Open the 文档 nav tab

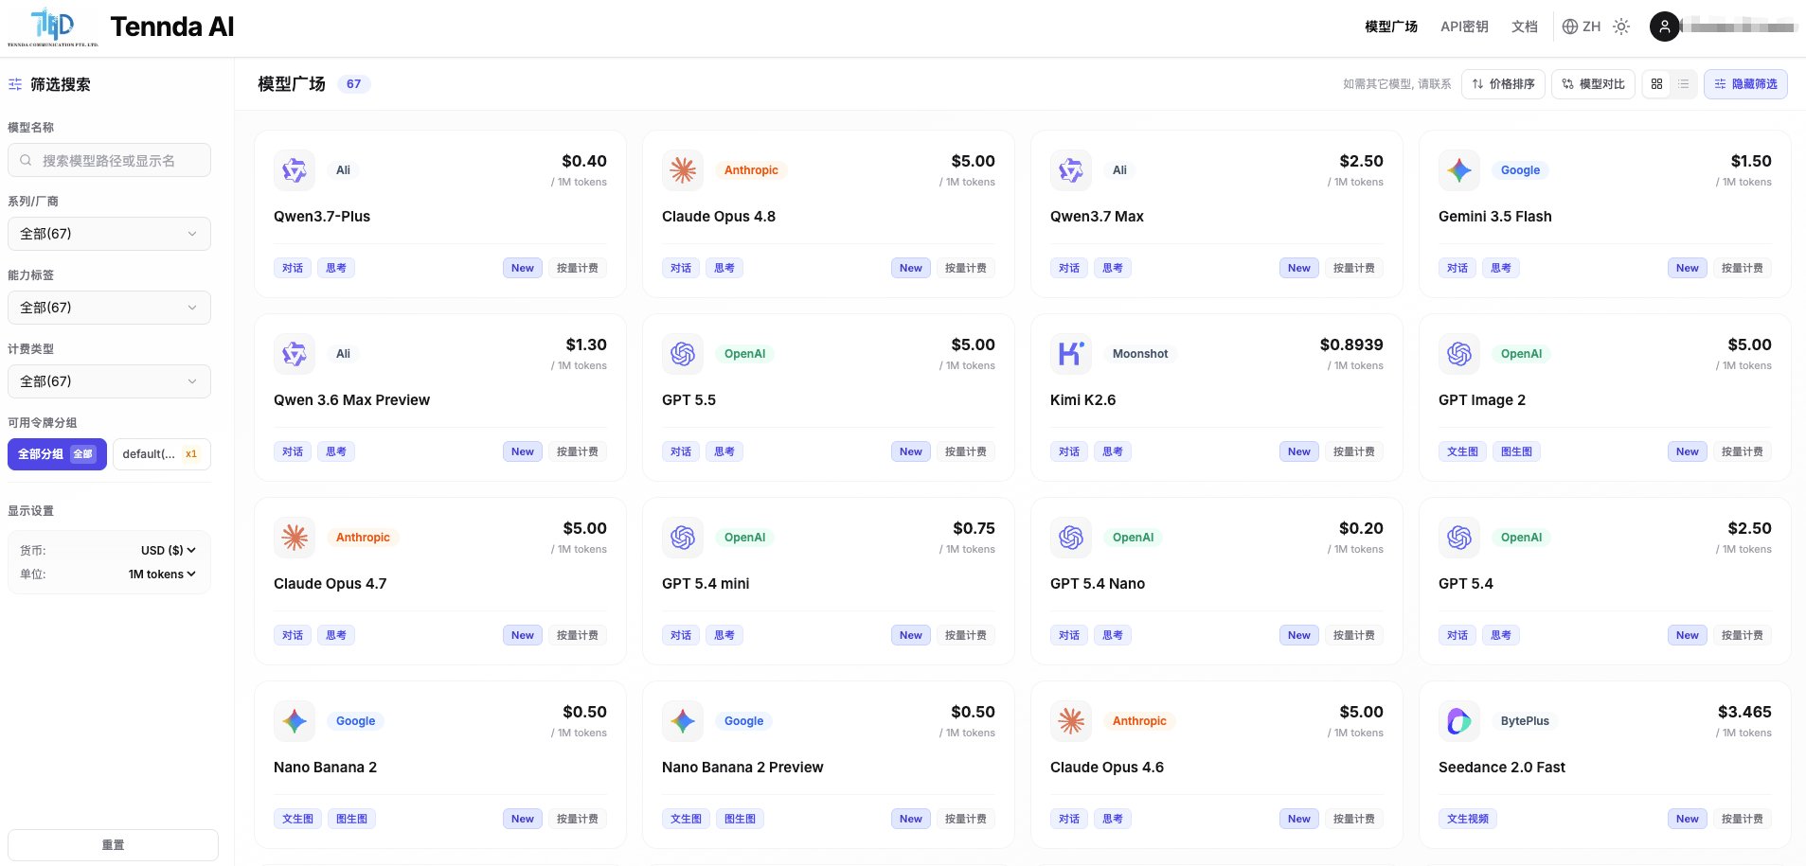1525,27
